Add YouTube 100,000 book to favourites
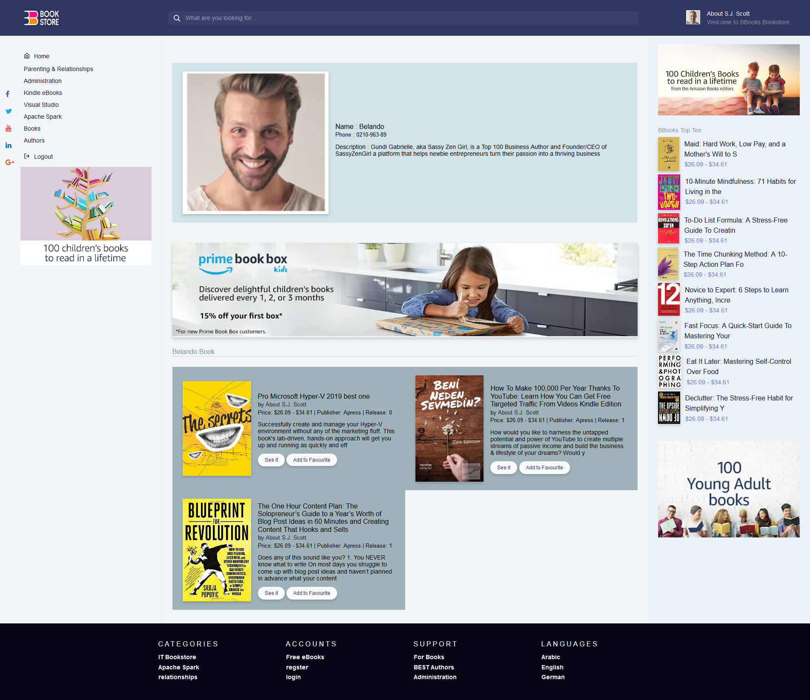The image size is (810, 700). (x=544, y=468)
